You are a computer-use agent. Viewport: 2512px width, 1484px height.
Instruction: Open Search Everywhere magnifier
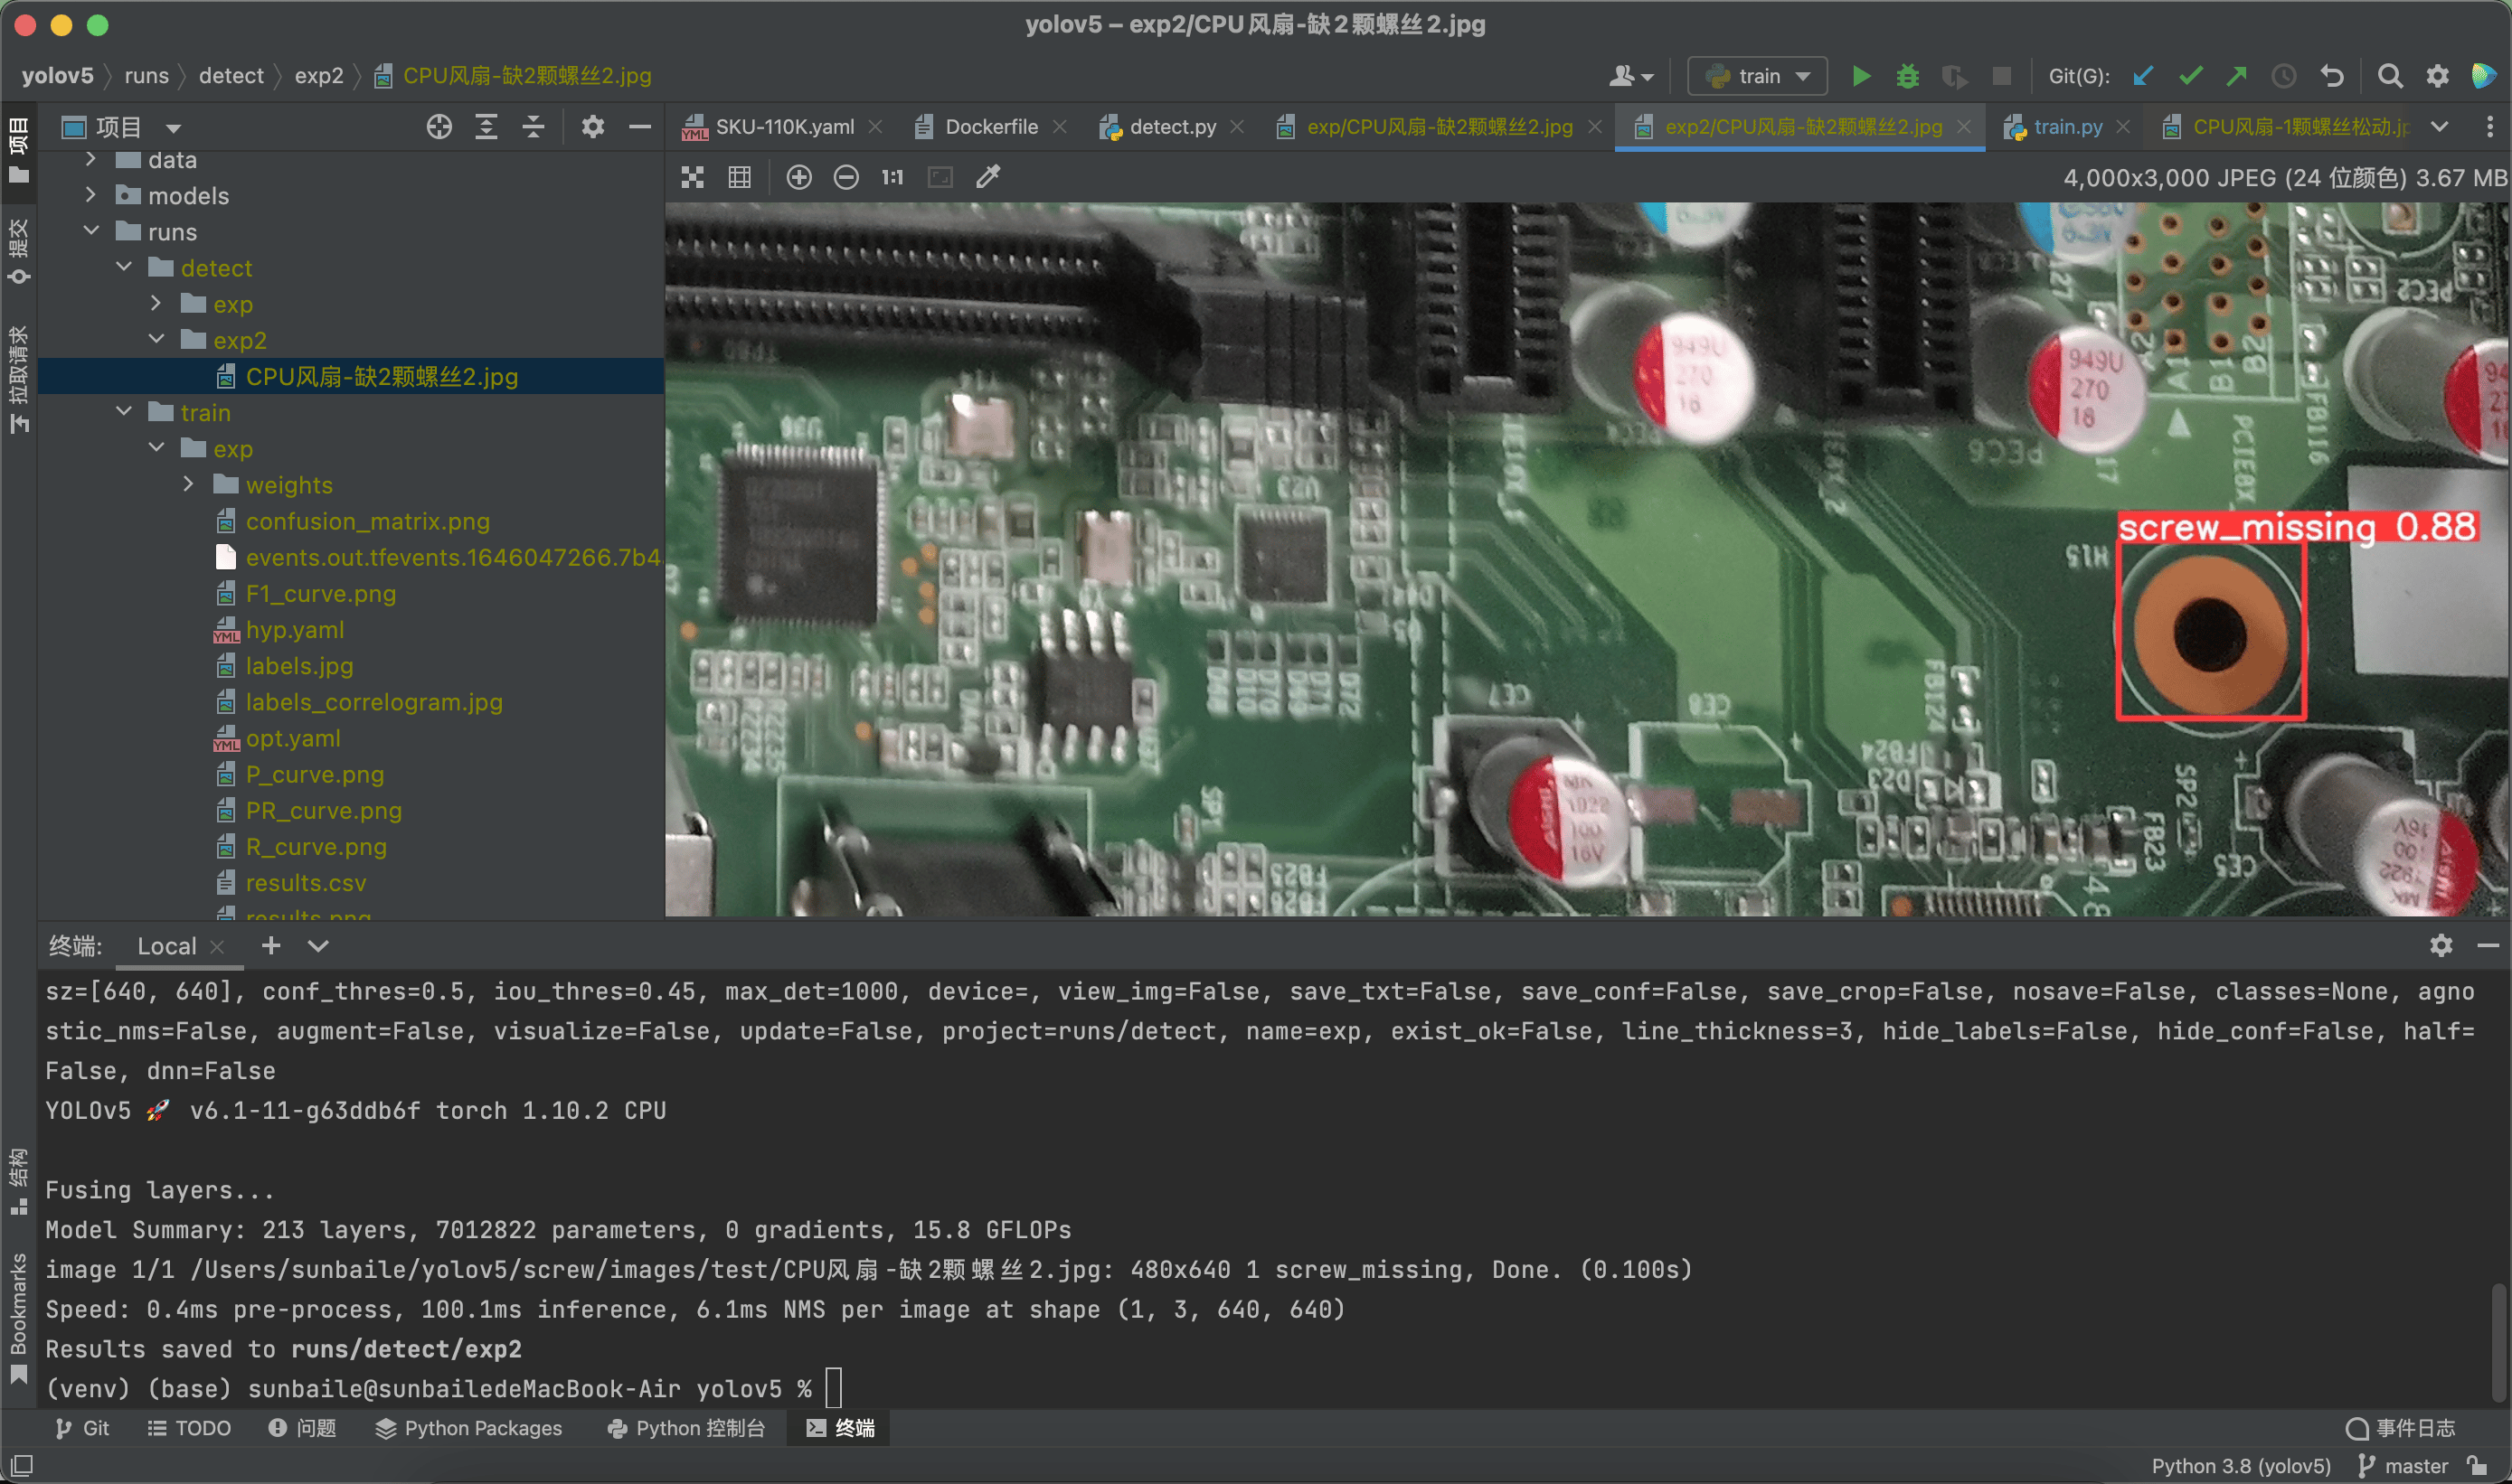pos(2390,76)
